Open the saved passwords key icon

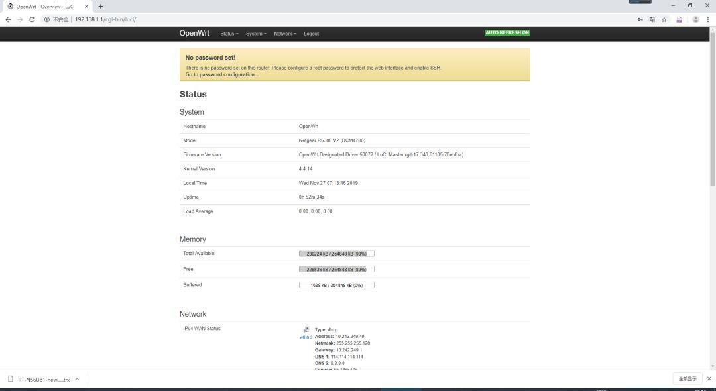640,19
